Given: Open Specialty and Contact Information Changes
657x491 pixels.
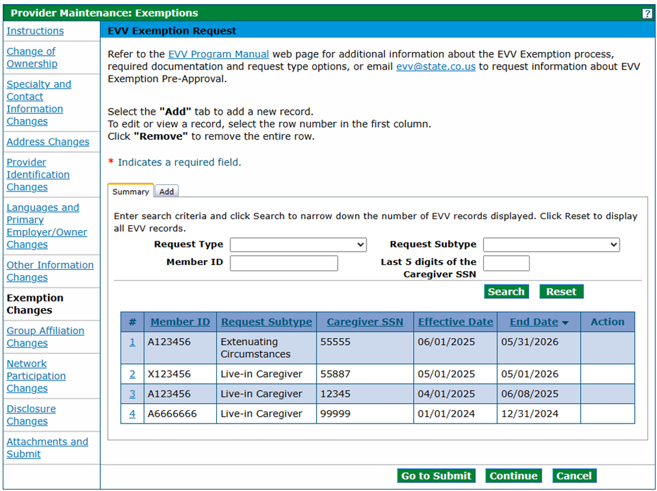Looking at the screenshot, I should pyautogui.click(x=38, y=103).
